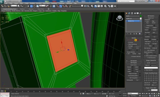Open the Modify command panel tab
Viewport: 160px width, 97px height.
129,13
